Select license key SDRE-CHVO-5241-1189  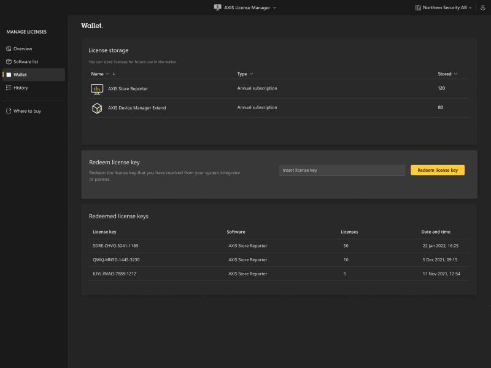tap(115, 246)
